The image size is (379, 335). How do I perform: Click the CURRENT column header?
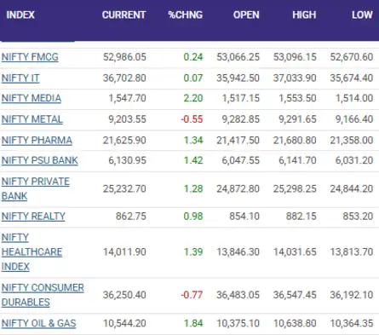[x=124, y=14]
